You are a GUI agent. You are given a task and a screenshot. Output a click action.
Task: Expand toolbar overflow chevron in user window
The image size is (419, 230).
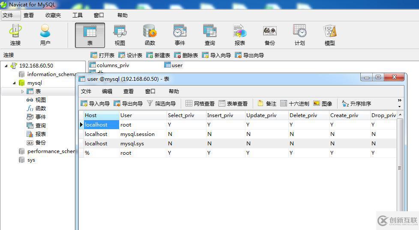(399, 100)
